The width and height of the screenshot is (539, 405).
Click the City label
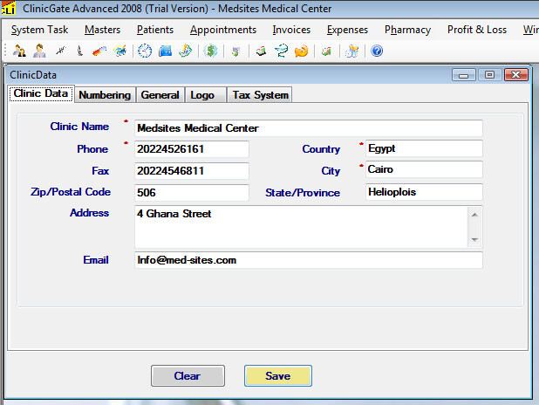[x=331, y=171]
